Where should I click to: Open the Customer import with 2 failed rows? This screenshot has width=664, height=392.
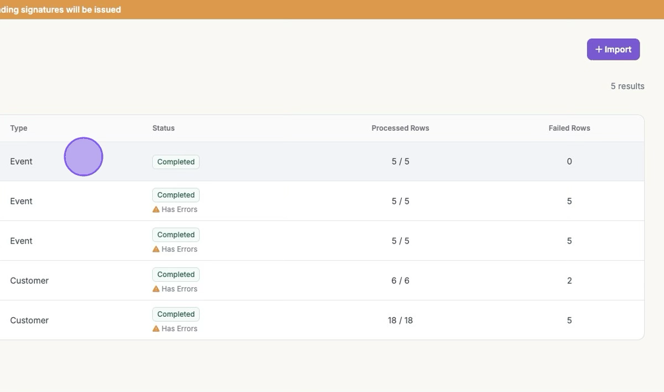click(x=29, y=281)
